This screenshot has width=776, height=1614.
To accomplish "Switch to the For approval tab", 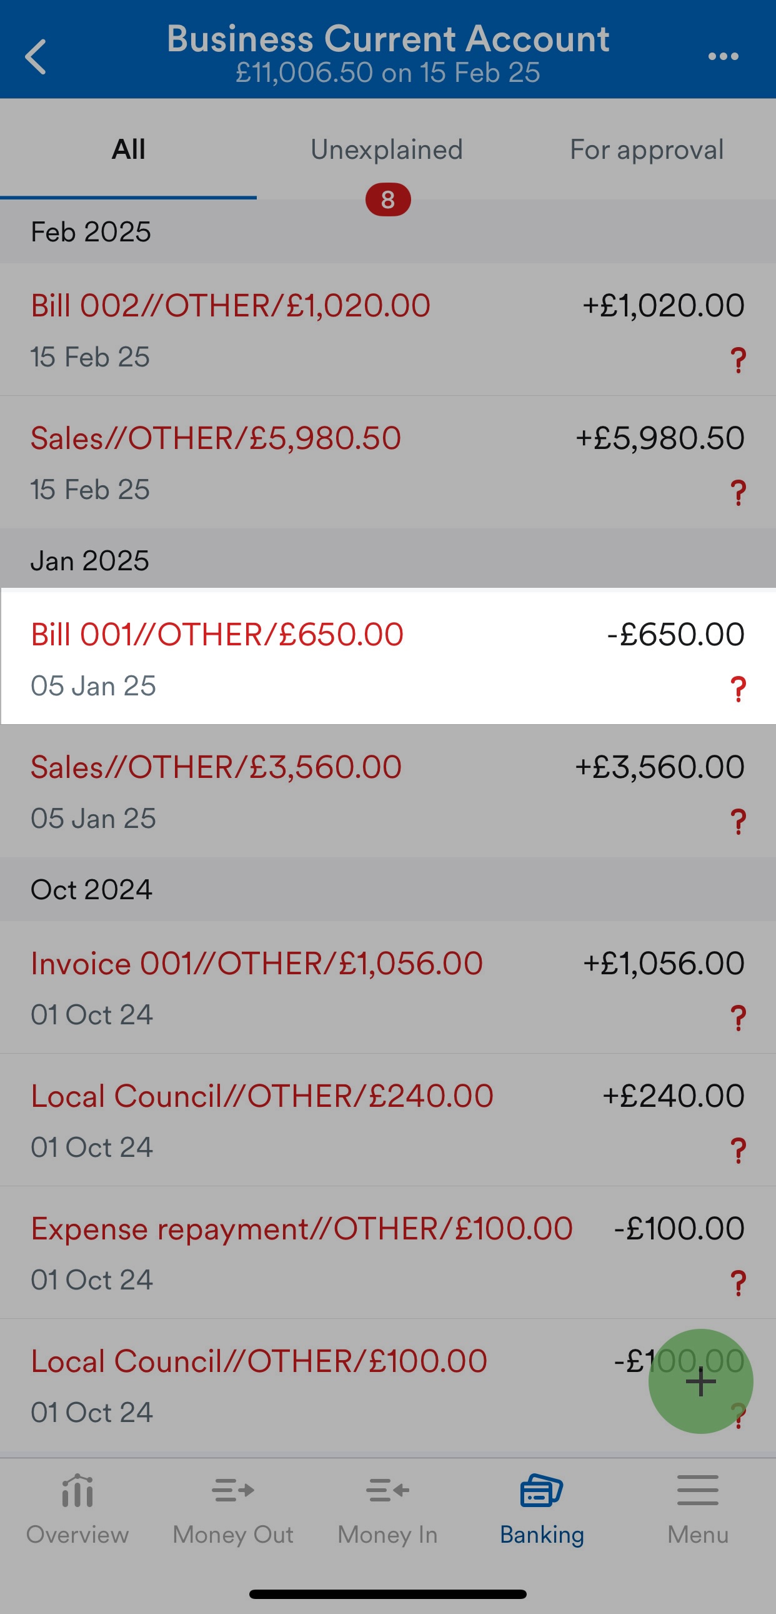I will [647, 149].
